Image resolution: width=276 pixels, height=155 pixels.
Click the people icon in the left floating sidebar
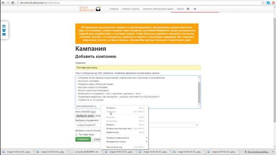4,30
